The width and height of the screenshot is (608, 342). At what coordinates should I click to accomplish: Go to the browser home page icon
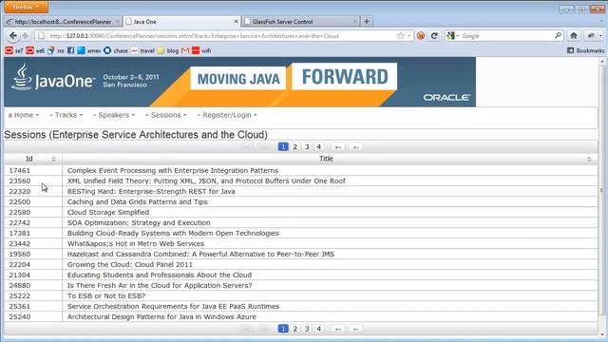pos(574,36)
